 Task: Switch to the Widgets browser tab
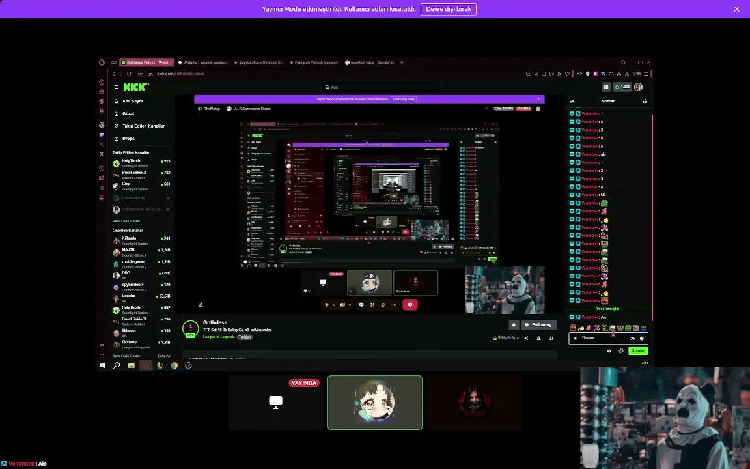tap(203, 63)
